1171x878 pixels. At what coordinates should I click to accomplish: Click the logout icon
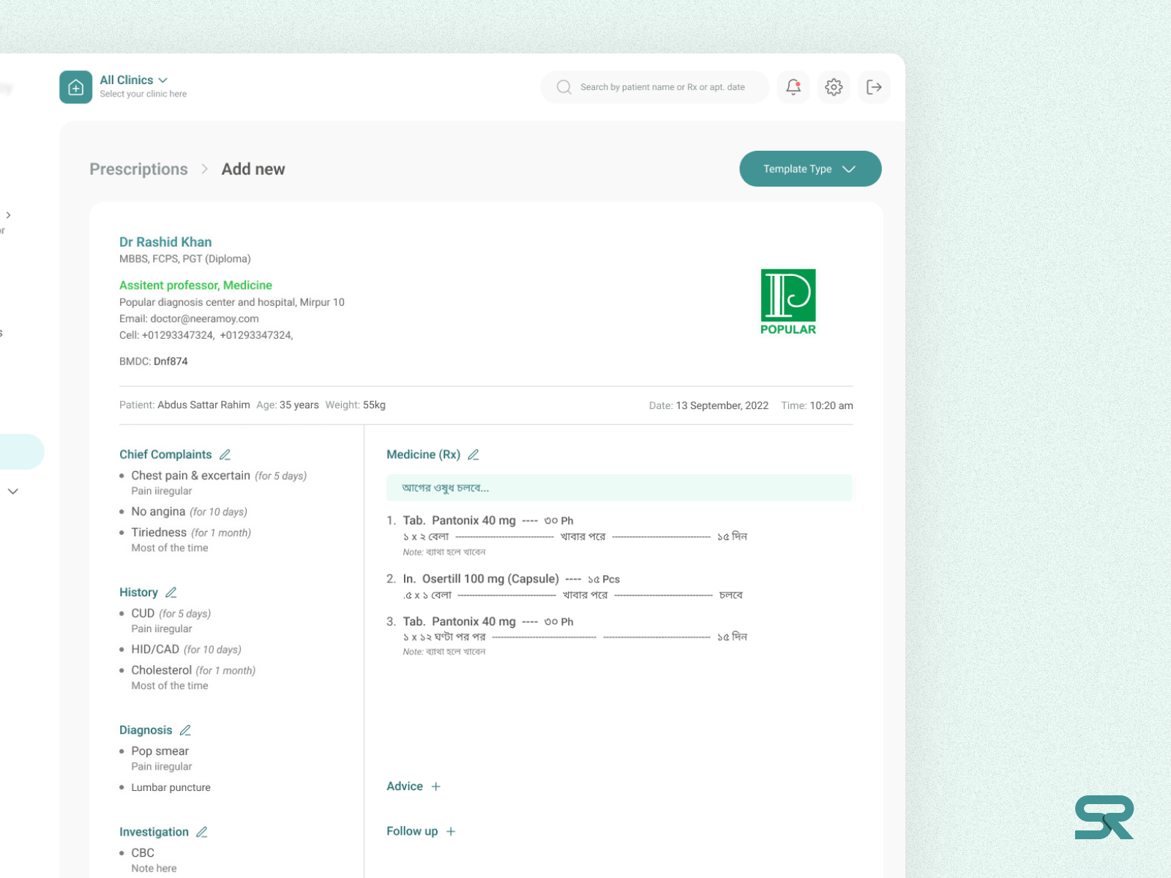pyautogui.click(x=874, y=87)
